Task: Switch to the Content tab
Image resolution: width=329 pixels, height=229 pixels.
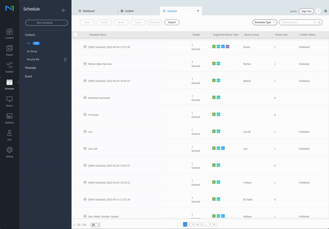Action: (x=127, y=11)
